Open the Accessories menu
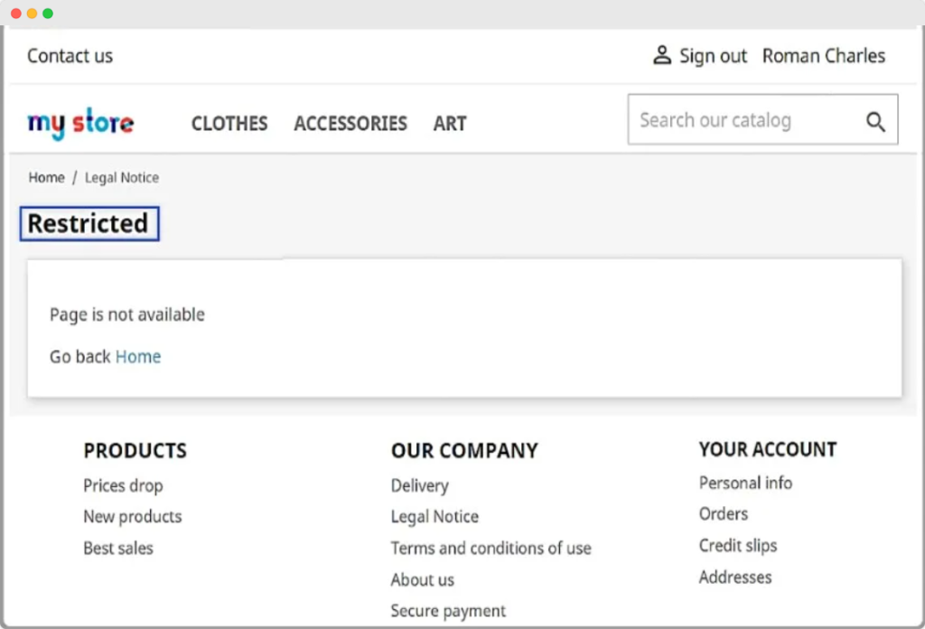Screen dimensions: 925x629 350,124
